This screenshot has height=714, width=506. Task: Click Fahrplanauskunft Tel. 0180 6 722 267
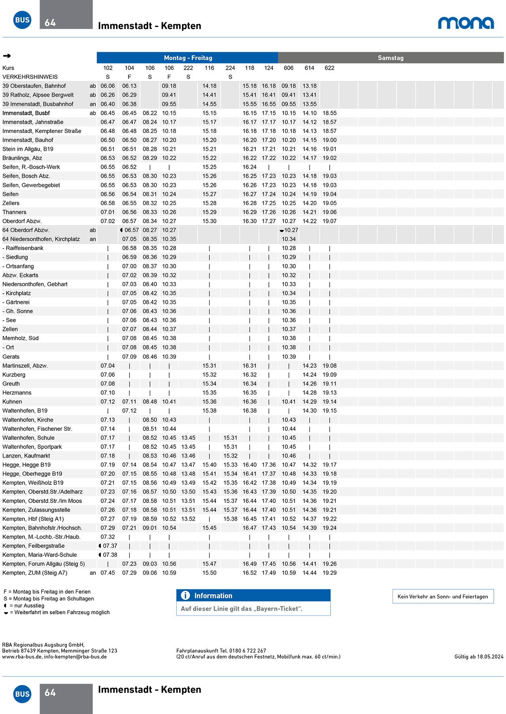point(221,651)
